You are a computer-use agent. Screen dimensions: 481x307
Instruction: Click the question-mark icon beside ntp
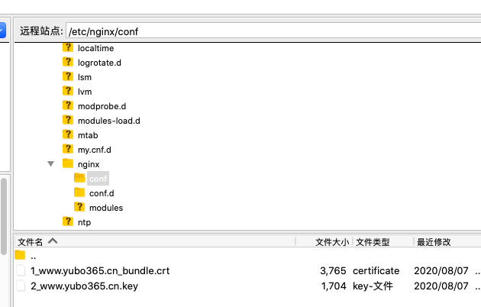68,221
